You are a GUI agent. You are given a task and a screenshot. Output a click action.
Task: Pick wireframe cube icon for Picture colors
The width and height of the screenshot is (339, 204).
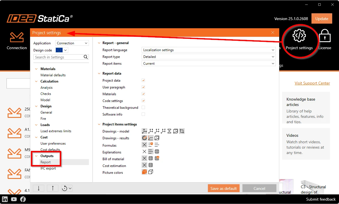coord(151,172)
